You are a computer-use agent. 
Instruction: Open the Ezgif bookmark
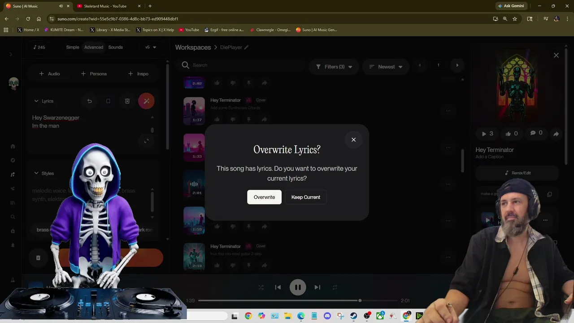(x=224, y=30)
